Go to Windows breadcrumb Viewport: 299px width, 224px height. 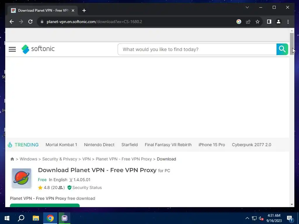click(28, 159)
